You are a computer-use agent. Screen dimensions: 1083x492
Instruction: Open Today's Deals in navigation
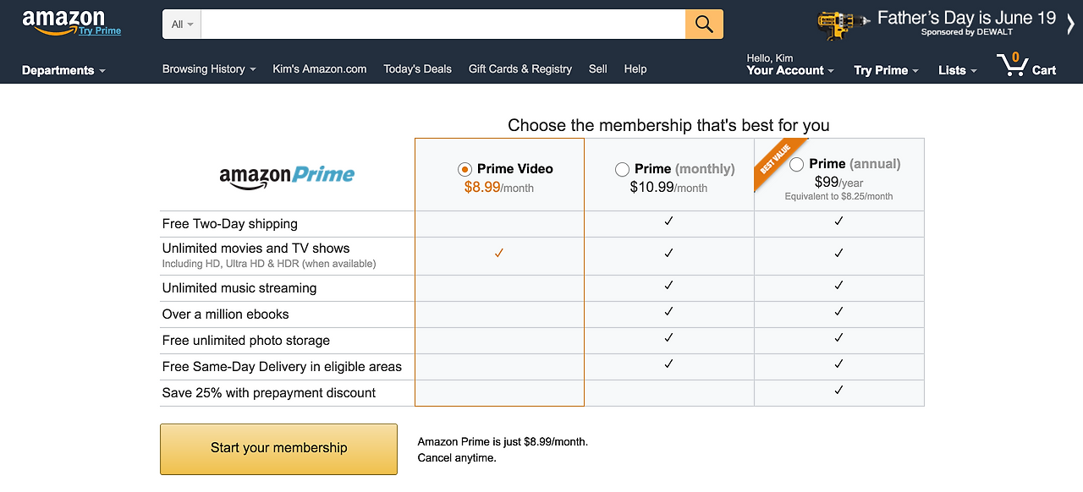pyautogui.click(x=417, y=69)
